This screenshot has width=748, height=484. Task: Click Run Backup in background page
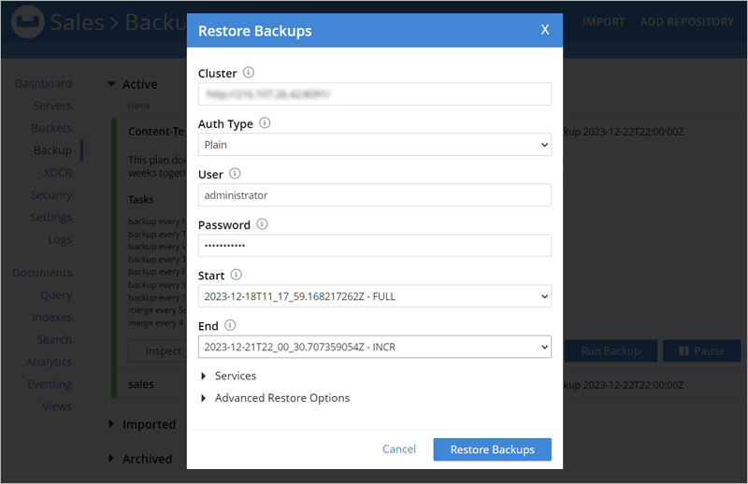click(611, 351)
